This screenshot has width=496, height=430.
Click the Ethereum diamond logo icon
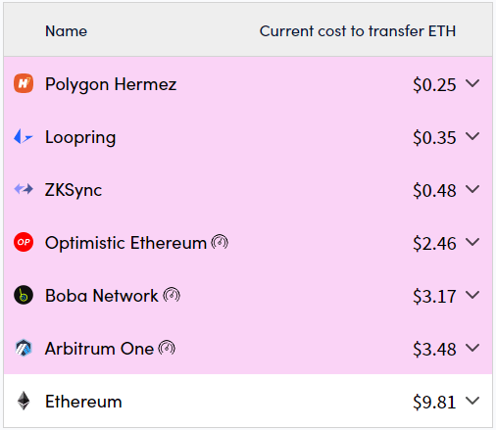click(24, 401)
